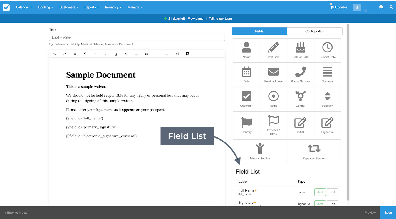Toggle strikethrough formatting
Image resolution: width=396 pixels, height=219 pixels.
(x=126, y=54)
